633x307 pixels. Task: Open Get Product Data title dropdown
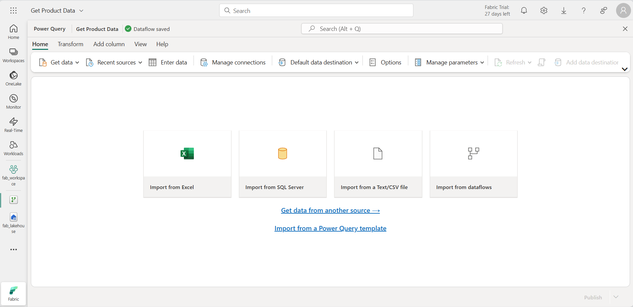click(x=81, y=11)
